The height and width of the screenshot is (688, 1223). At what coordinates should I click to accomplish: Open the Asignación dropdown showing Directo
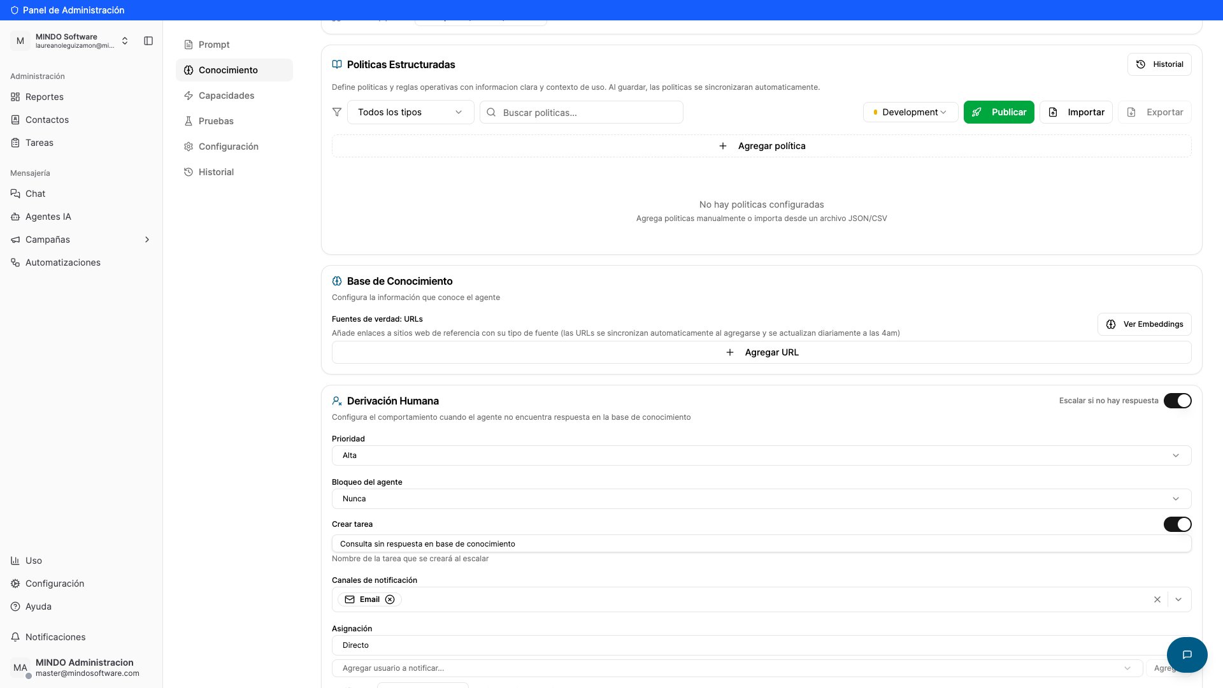[762, 645]
